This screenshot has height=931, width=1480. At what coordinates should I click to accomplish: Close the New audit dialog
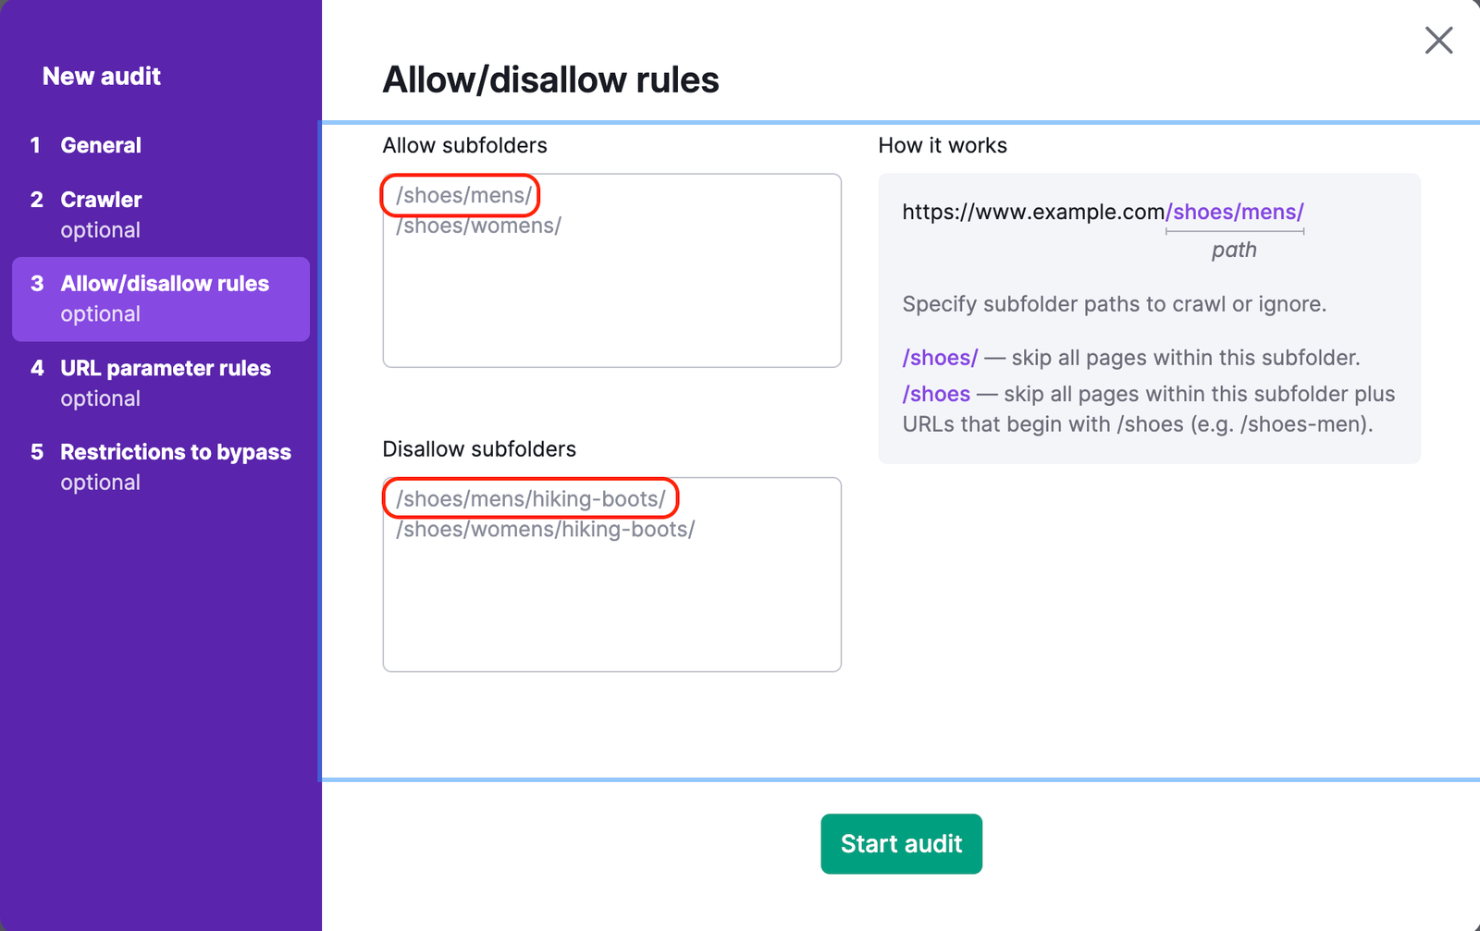[x=1439, y=41]
